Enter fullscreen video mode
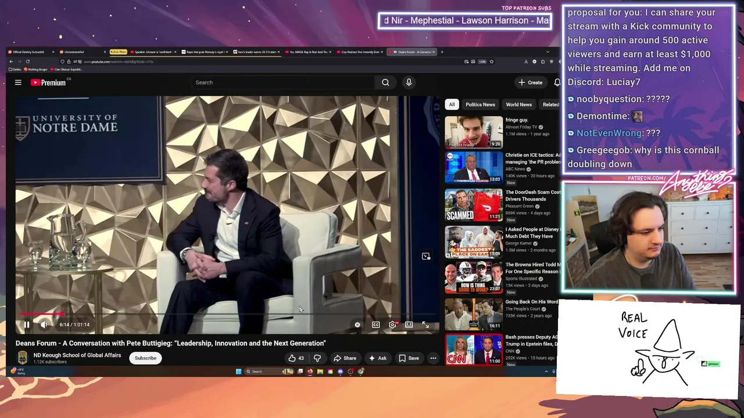 pyautogui.click(x=425, y=325)
